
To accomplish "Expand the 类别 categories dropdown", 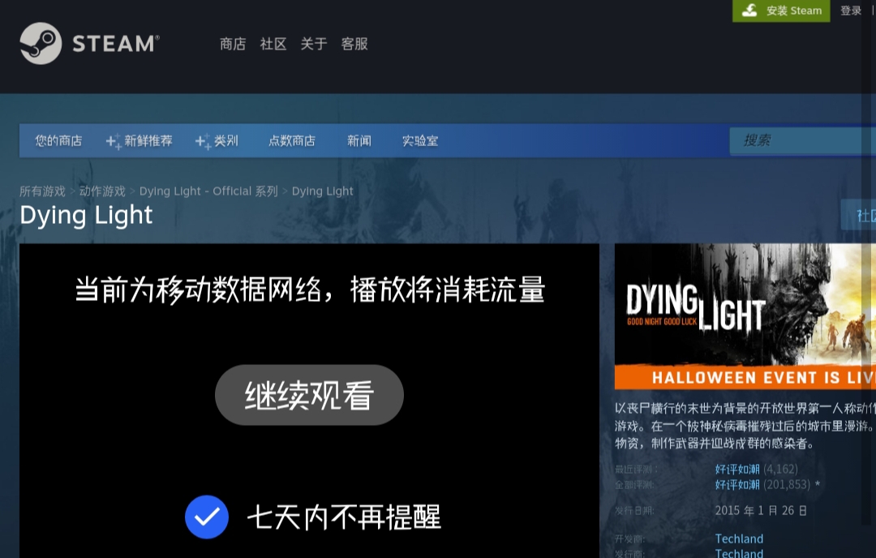I will tap(217, 141).
